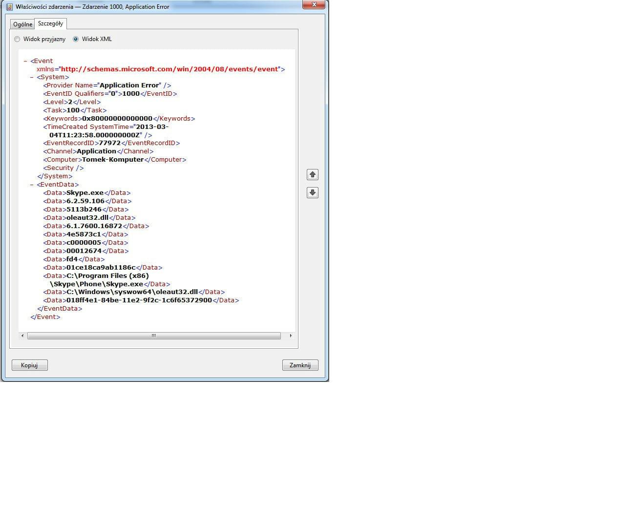Screen dimensions: 635x506
Task: Select the Widok XML radio button
Action: click(x=76, y=39)
